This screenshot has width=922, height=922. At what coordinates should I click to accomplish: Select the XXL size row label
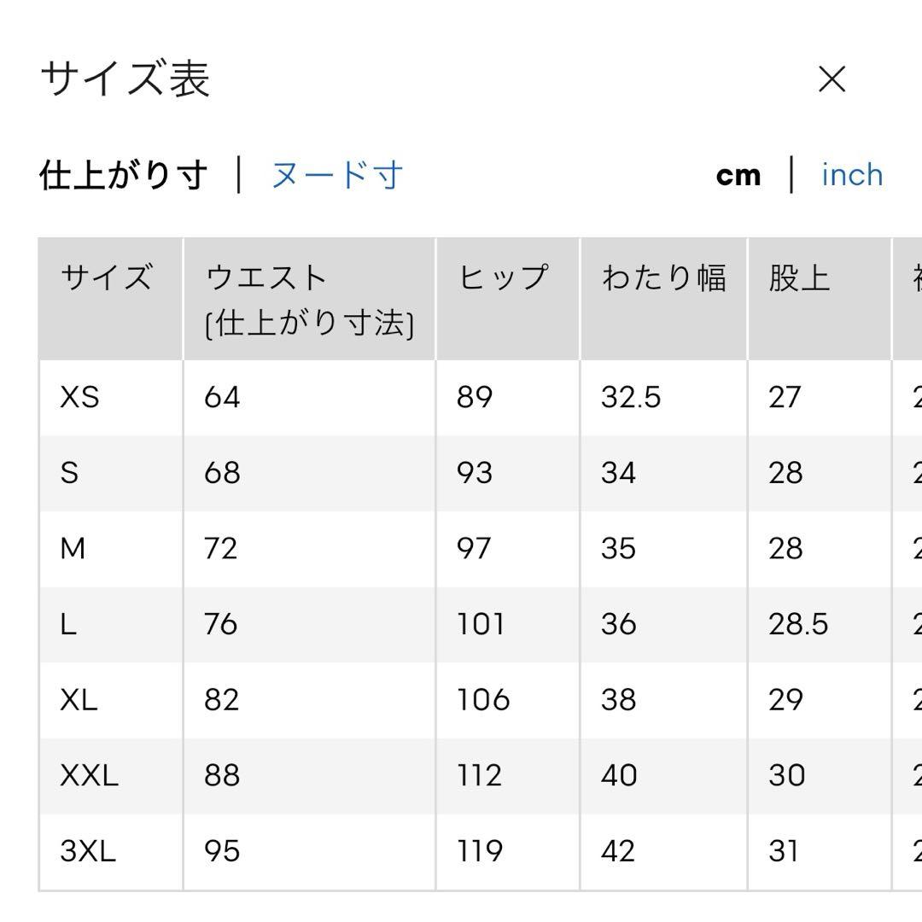[90, 775]
